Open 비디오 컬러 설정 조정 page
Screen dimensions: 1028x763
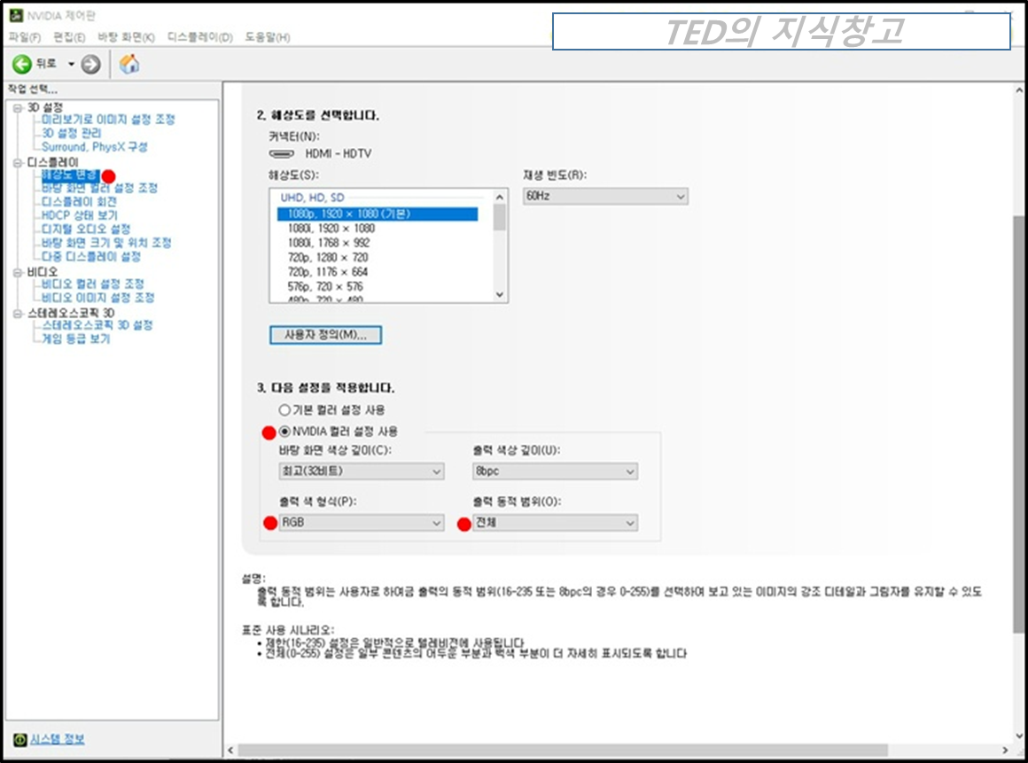click(x=92, y=284)
